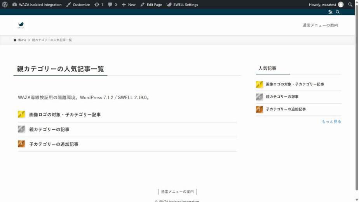Viewport: 359px width, 202px height.
Task: Click the site dashboard gauge icon
Action: 14,5
